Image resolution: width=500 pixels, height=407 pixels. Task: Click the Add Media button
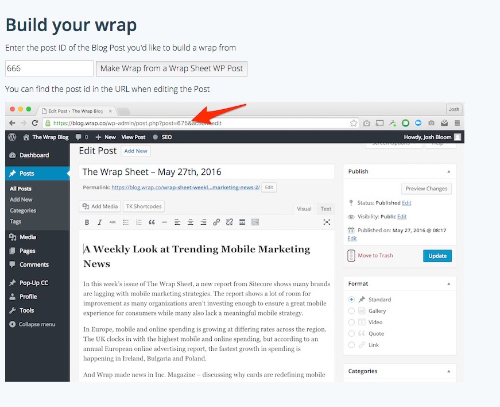pyautogui.click(x=100, y=206)
